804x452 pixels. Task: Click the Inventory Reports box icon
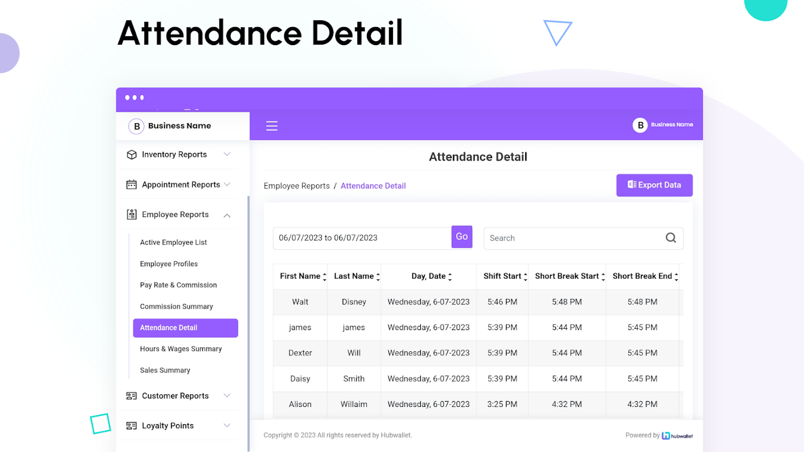132,155
